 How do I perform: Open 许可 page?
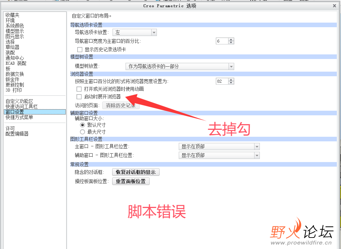point(10,128)
